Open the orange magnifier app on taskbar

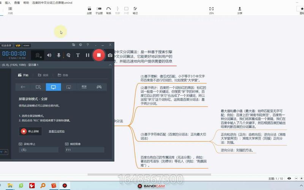coord(43,185)
